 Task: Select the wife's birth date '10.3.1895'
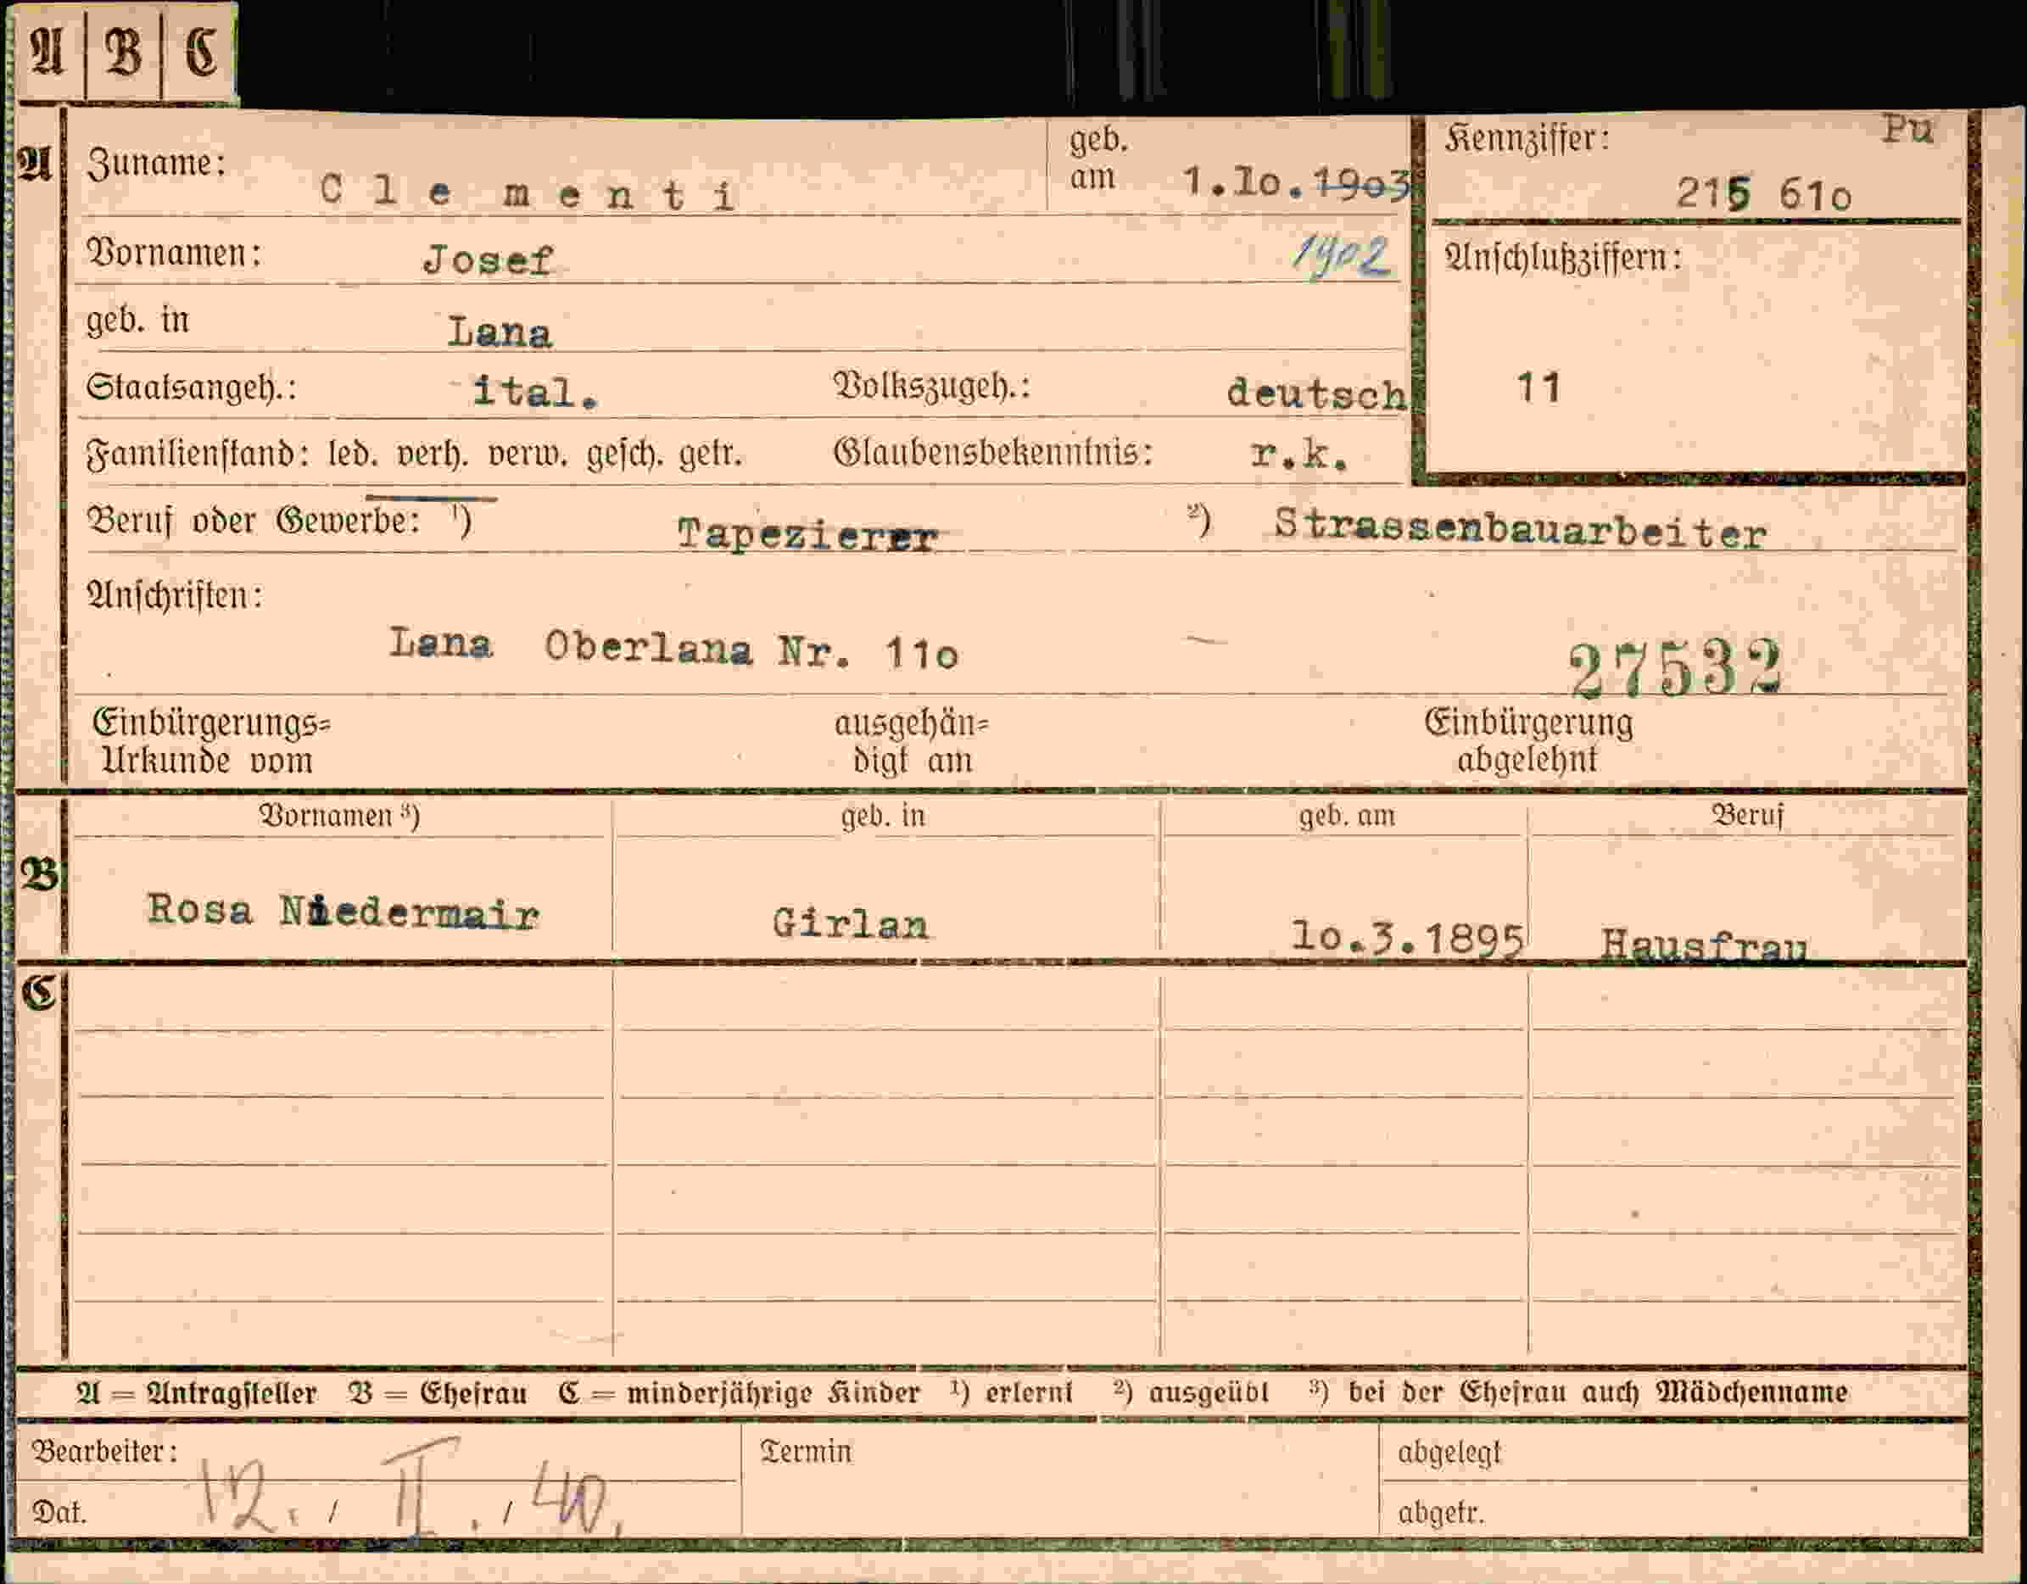[x=1407, y=938]
